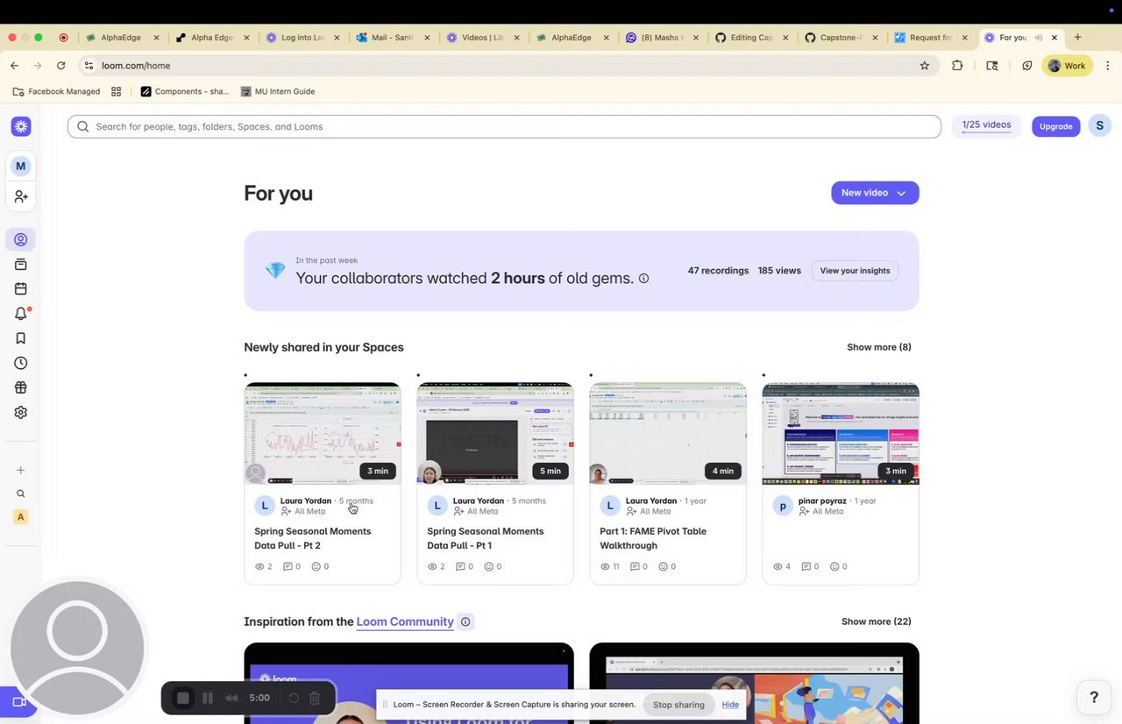
Task: Open the History clock sidebar icon
Action: tap(21, 363)
